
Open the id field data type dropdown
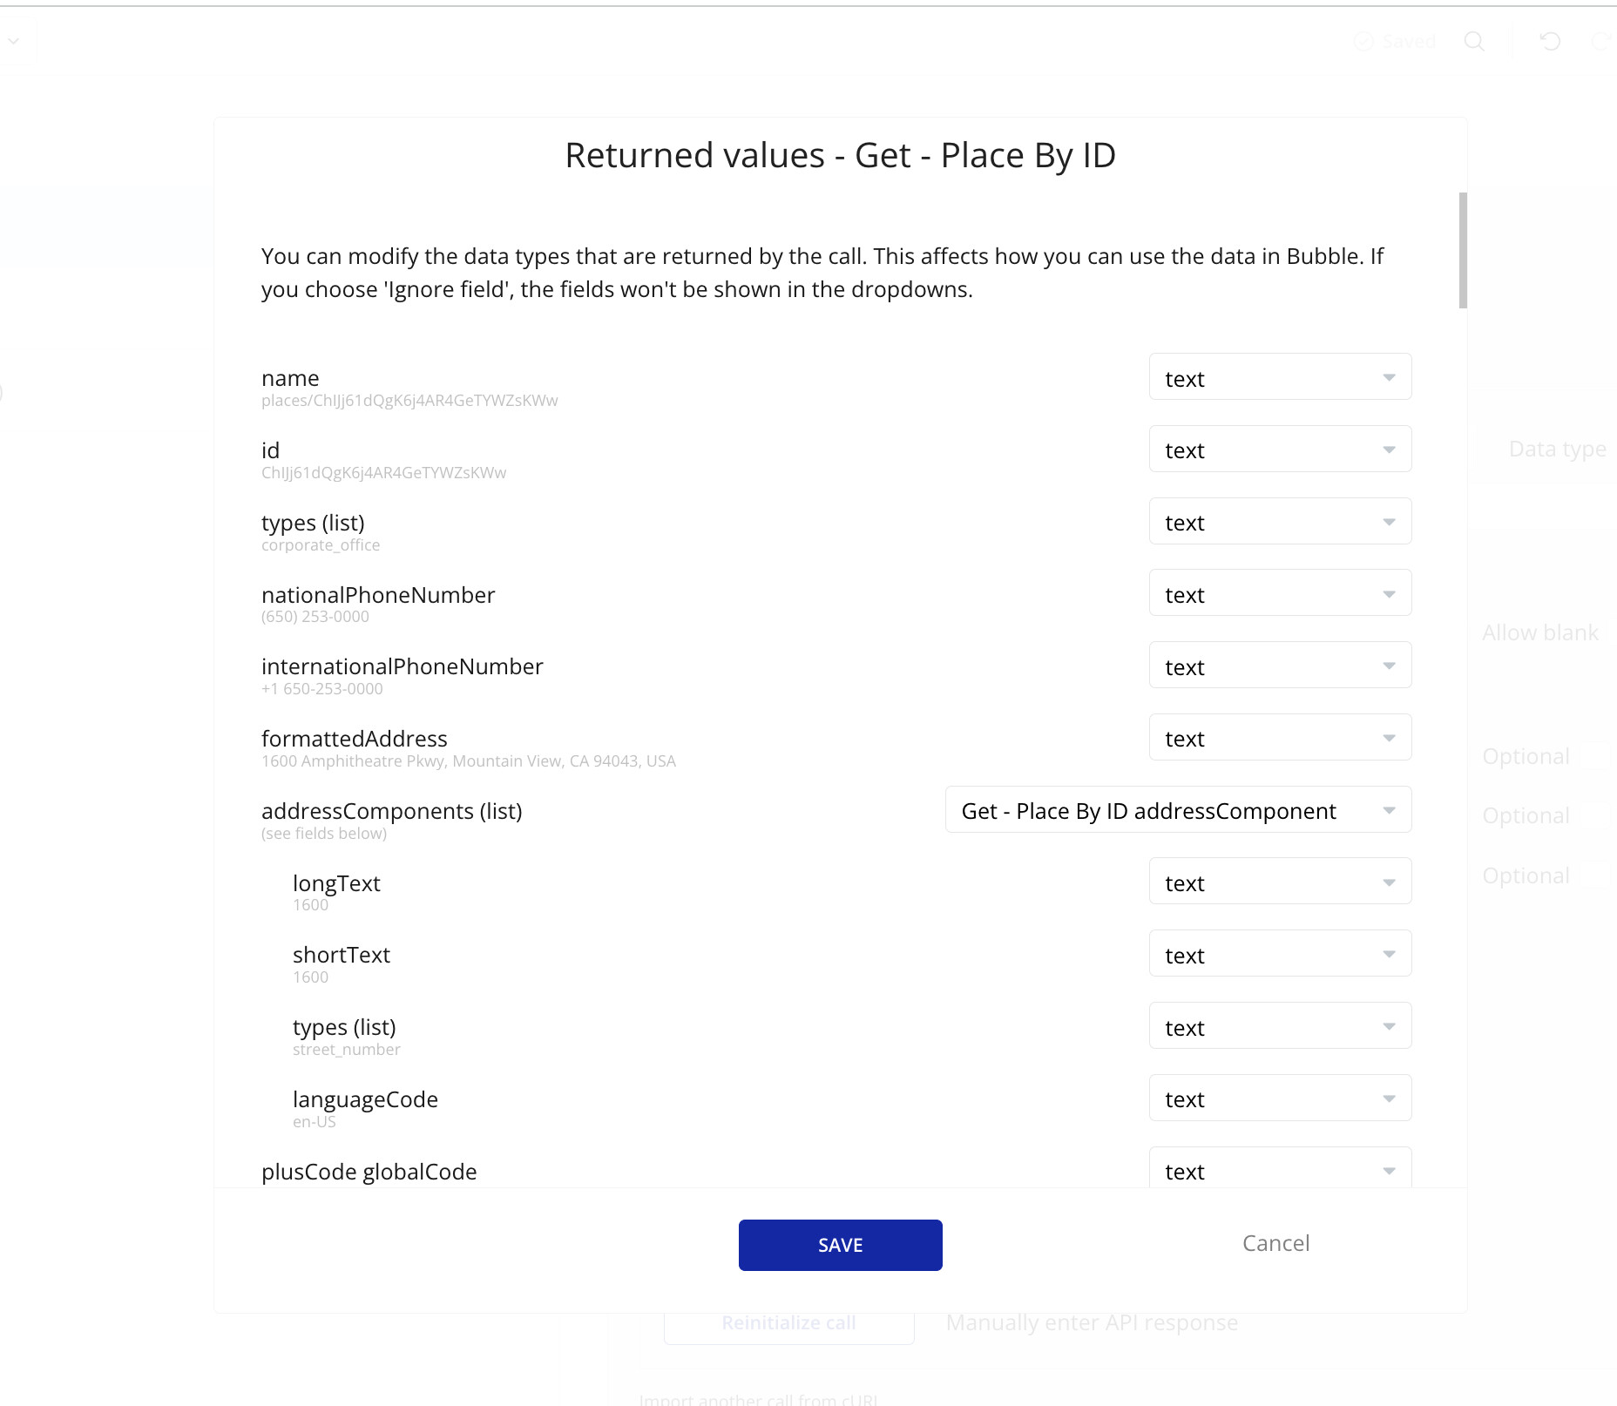pos(1280,450)
